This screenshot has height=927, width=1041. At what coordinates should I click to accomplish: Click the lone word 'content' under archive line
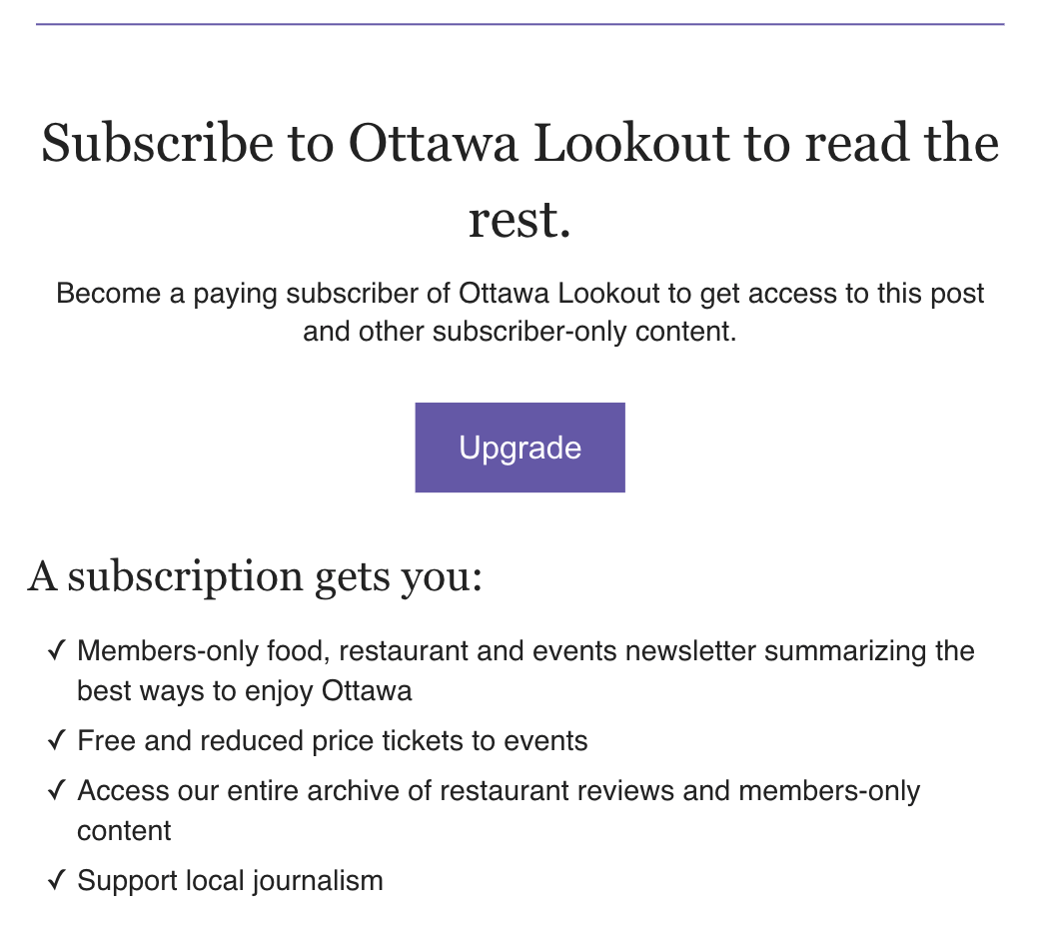click(x=124, y=831)
